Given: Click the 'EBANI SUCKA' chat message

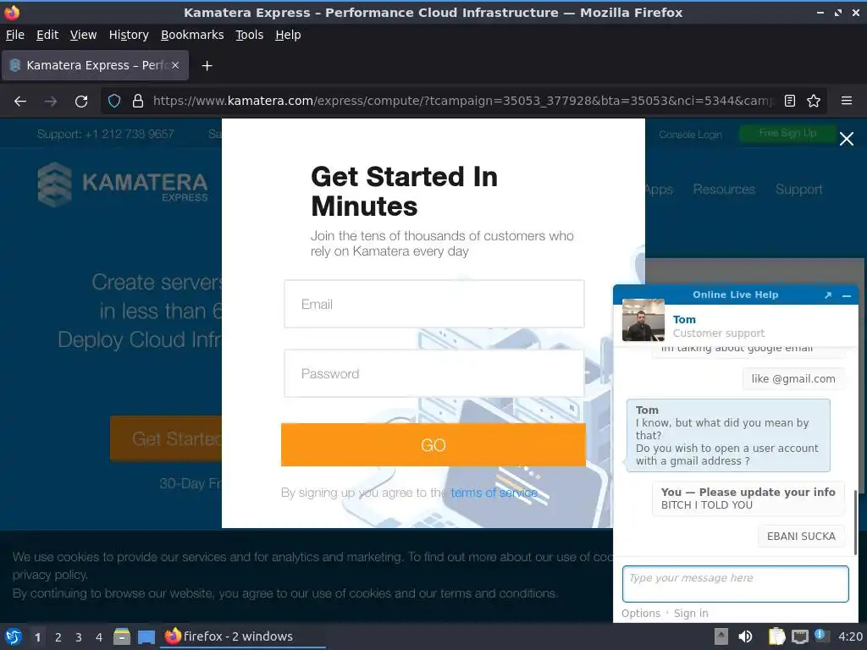Looking at the screenshot, I should coord(801,536).
